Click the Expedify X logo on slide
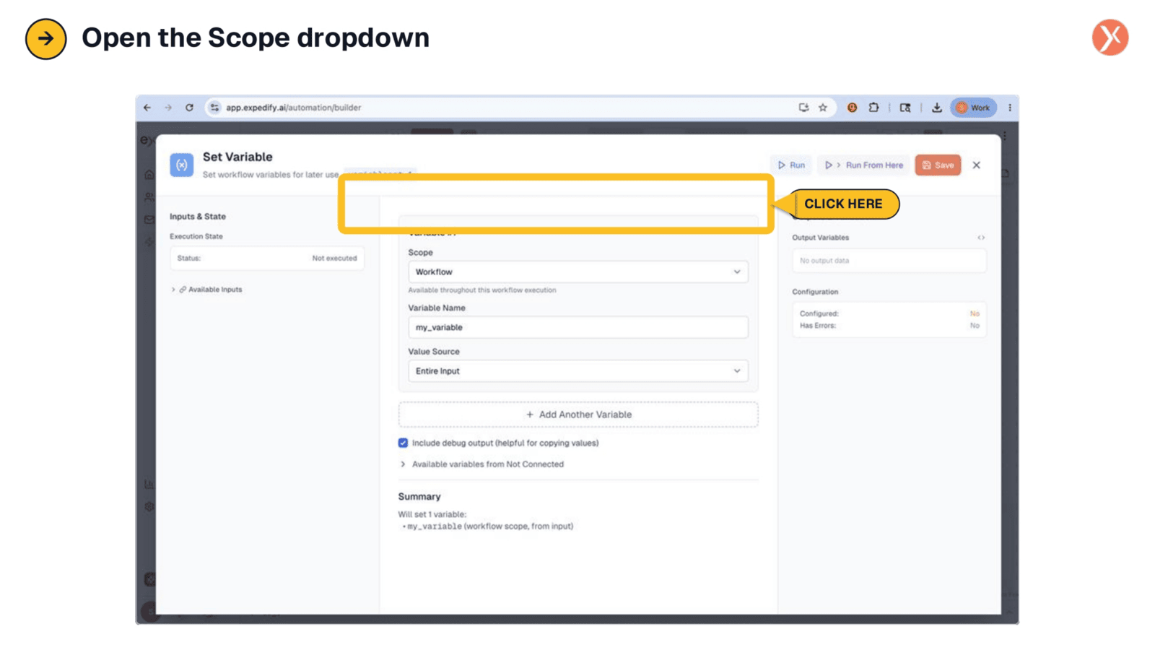Viewport: 1155px width, 650px height. coord(1110,38)
